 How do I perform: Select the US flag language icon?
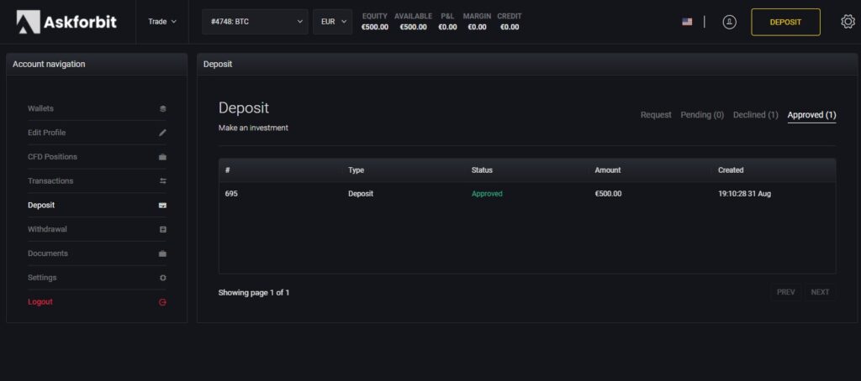(687, 22)
